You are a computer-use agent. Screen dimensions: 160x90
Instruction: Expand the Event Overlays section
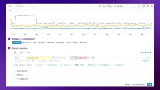coord(82,71)
